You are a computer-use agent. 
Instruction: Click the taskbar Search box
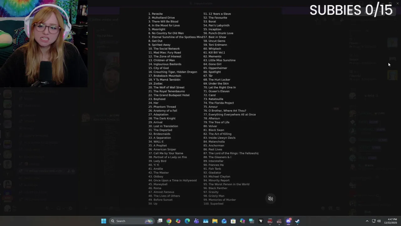132,221
